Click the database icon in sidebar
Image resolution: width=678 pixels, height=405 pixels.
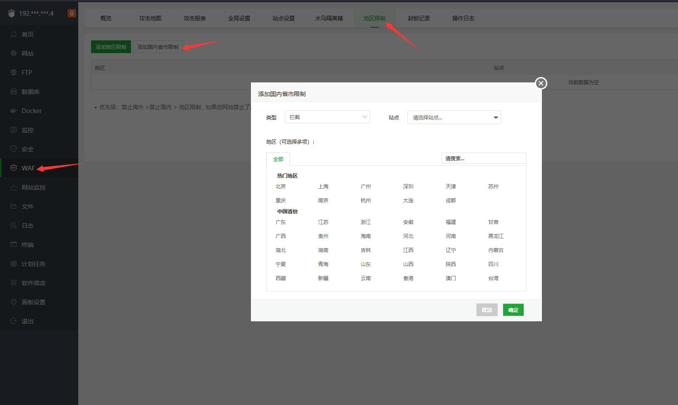pos(14,91)
